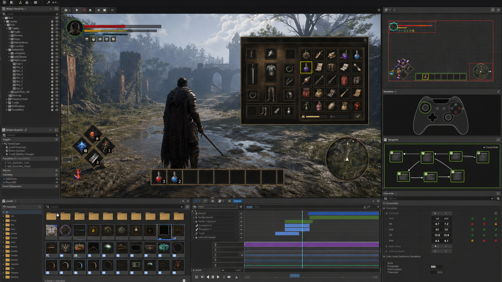The height and width of the screenshot is (282, 502).
Task: Collapse Color Vision Deficiency Simulation section
Action: coord(384,257)
